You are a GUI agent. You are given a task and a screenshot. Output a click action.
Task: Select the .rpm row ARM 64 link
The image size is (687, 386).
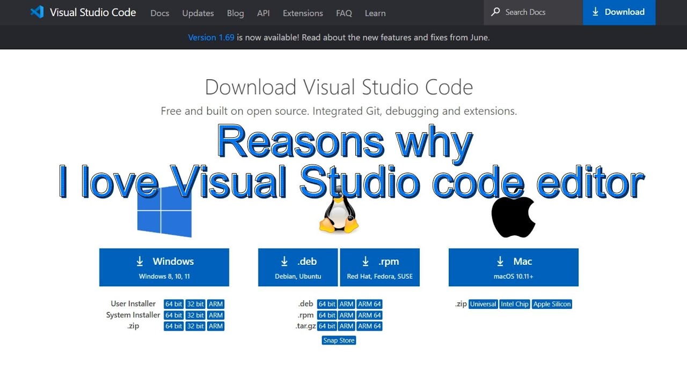point(369,315)
